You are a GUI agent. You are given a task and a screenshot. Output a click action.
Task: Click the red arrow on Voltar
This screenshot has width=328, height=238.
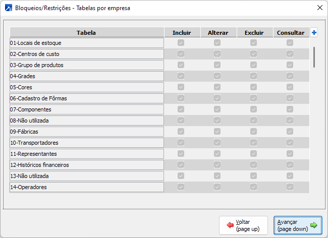point(230,225)
